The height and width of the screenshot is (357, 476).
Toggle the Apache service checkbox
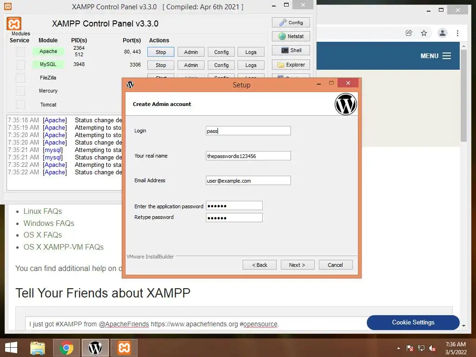pyautogui.click(x=20, y=52)
